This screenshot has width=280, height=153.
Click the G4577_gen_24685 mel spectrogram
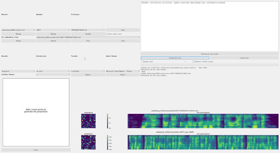(x=203, y=142)
